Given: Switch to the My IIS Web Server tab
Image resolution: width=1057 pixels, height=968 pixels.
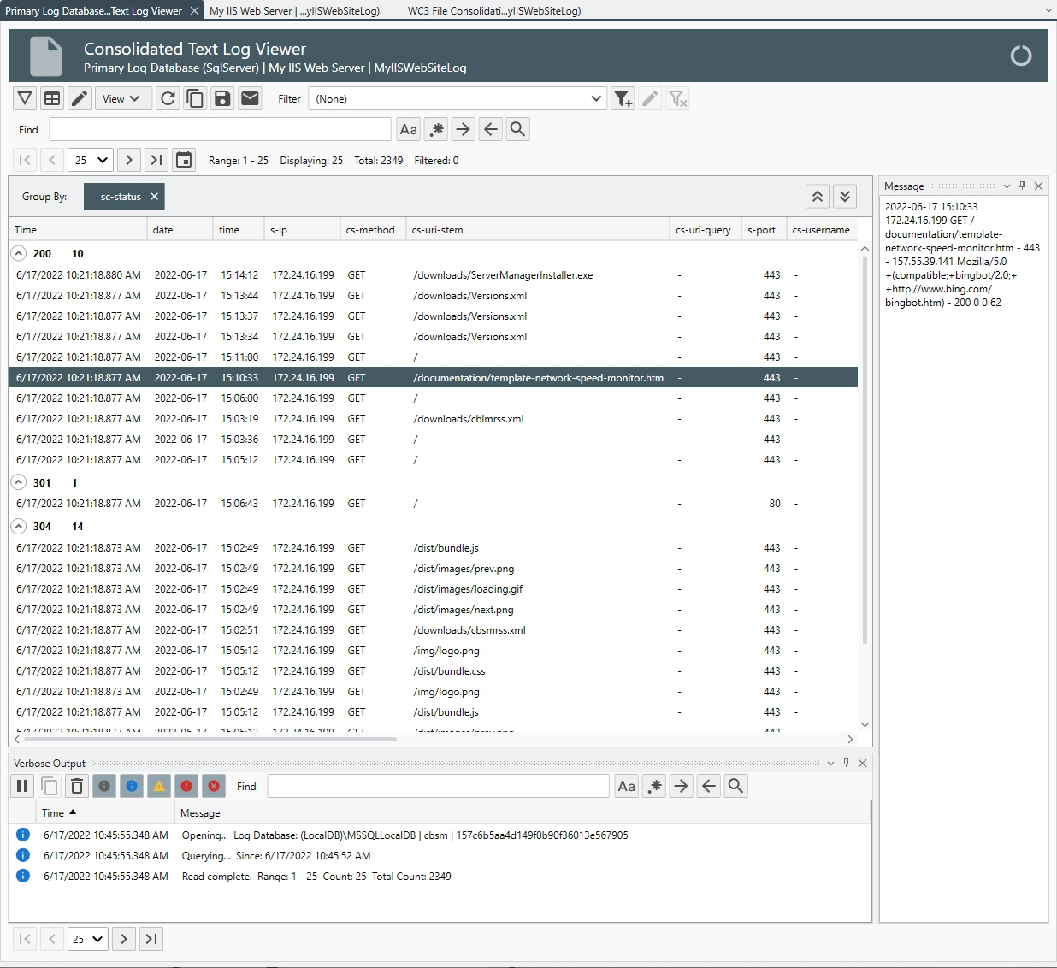Looking at the screenshot, I should point(294,11).
